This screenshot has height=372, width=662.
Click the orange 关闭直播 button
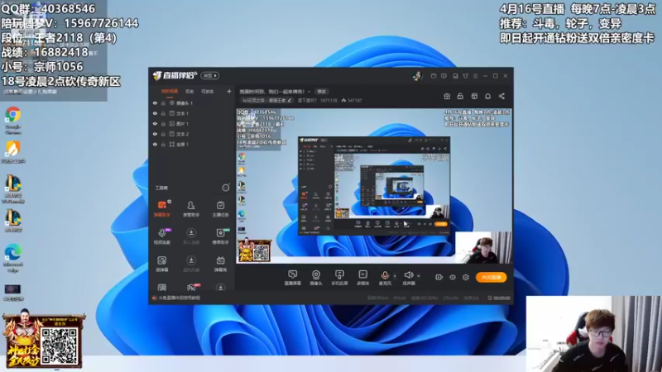[491, 277]
